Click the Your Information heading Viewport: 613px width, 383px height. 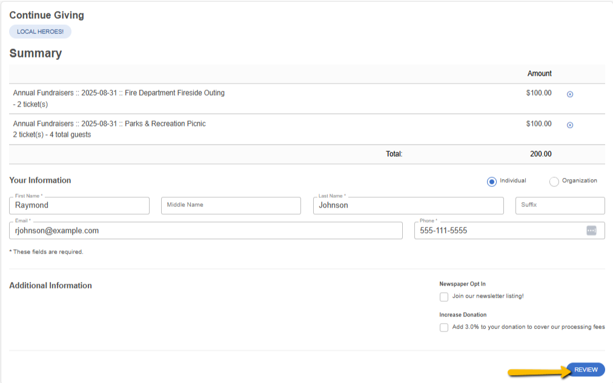pyautogui.click(x=40, y=180)
